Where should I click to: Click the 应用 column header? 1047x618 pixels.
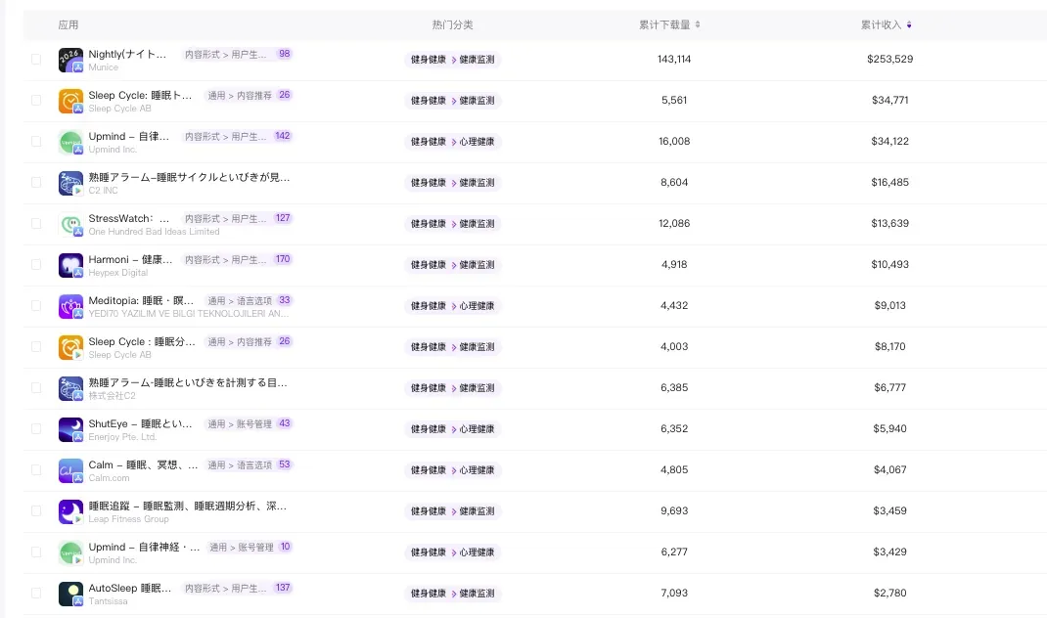point(68,24)
